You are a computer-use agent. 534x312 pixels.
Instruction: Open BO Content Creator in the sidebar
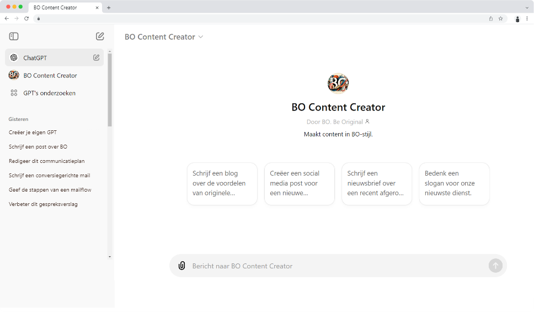[x=54, y=75]
